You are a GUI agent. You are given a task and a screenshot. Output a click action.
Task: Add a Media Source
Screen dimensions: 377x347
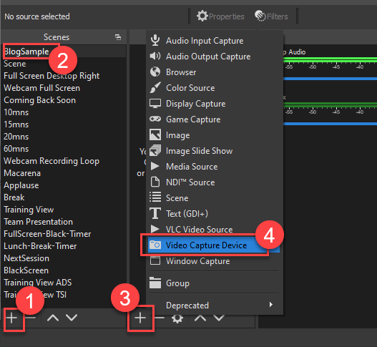[x=214, y=167]
